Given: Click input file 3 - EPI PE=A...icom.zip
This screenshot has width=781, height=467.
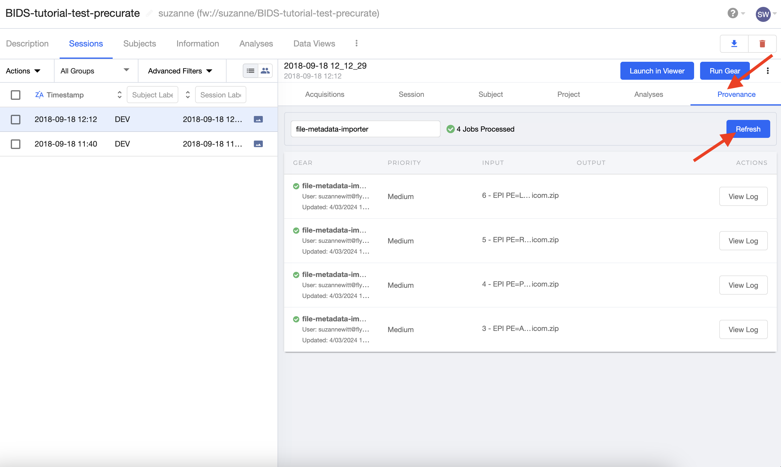Looking at the screenshot, I should (x=520, y=329).
